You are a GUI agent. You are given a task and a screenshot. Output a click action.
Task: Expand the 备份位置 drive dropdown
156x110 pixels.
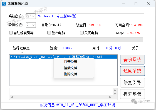point(31,25)
